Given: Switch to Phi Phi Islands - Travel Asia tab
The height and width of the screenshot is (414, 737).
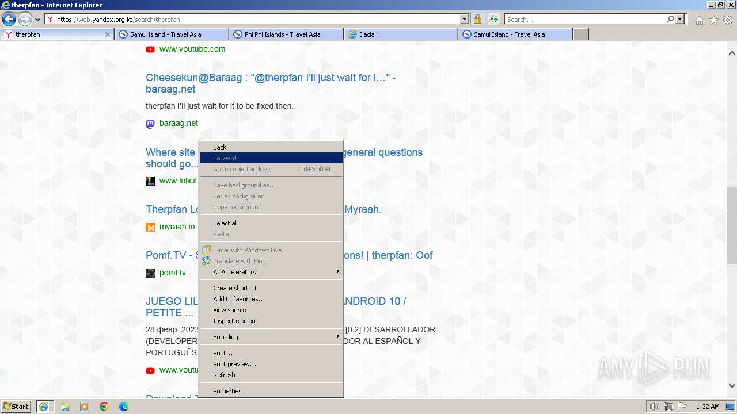Looking at the screenshot, I should (286, 34).
